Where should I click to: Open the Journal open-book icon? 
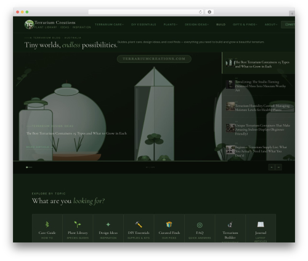(261, 225)
